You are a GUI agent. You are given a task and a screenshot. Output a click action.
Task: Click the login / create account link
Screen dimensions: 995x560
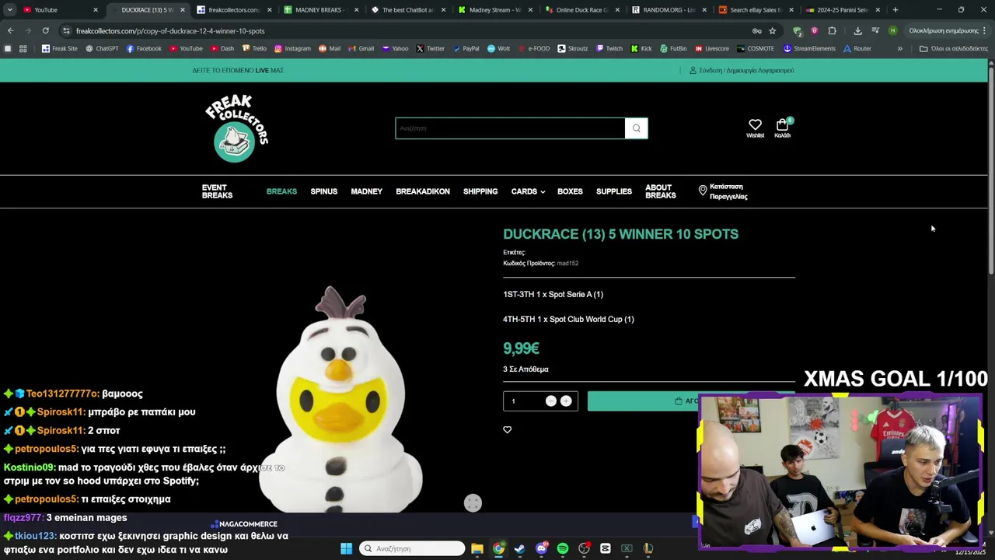click(742, 70)
